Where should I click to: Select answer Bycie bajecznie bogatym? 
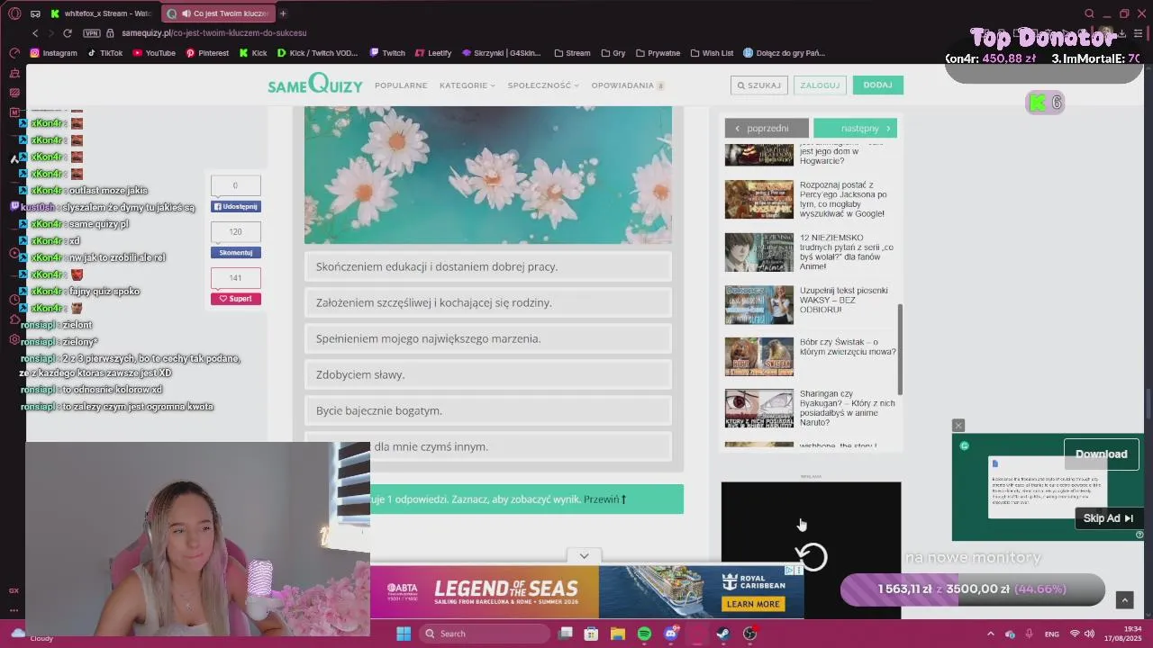(488, 410)
